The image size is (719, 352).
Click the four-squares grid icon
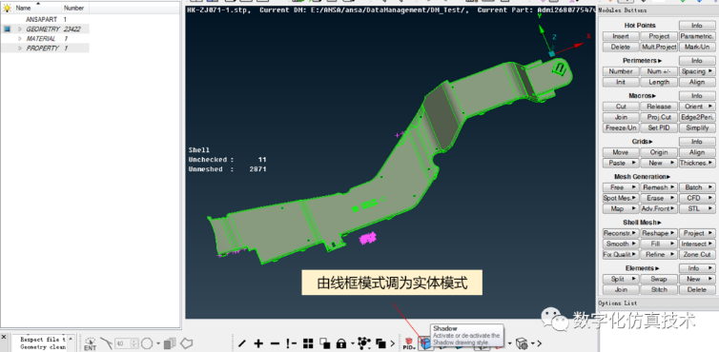click(308, 343)
